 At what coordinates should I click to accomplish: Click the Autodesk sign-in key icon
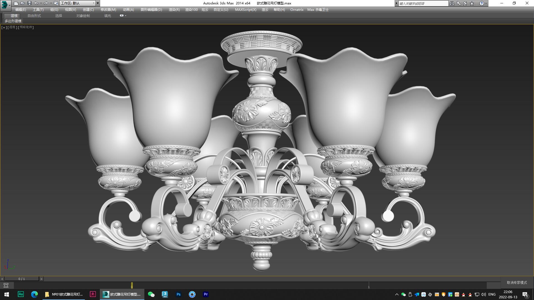pyautogui.click(x=458, y=3)
